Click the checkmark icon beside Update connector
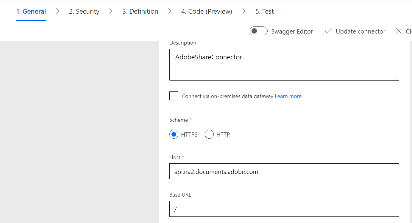Image resolution: width=412 pixels, height=223 pixels. [328, 31]
